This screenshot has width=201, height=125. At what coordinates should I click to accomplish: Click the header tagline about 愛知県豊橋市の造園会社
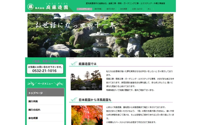click(x=125, y=3)
